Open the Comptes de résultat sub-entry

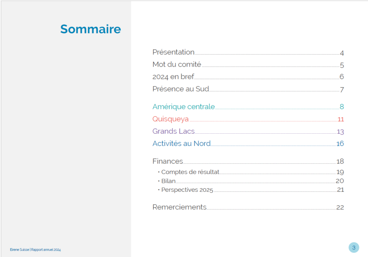[190, 172]
